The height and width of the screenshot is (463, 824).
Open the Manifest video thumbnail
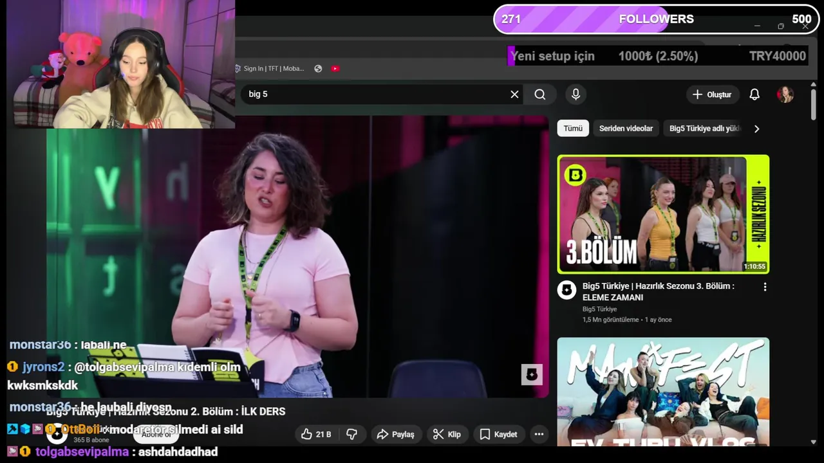click(663, 392)
